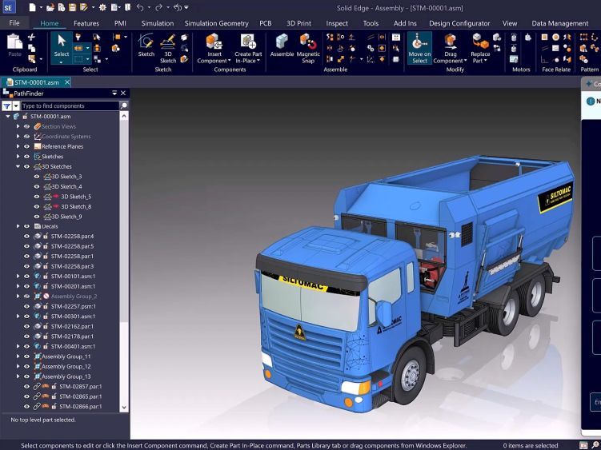This screenshot has height=450, width=601.
Task: Collapse the 3D Sketches tree node
Action: coord(18,166)
